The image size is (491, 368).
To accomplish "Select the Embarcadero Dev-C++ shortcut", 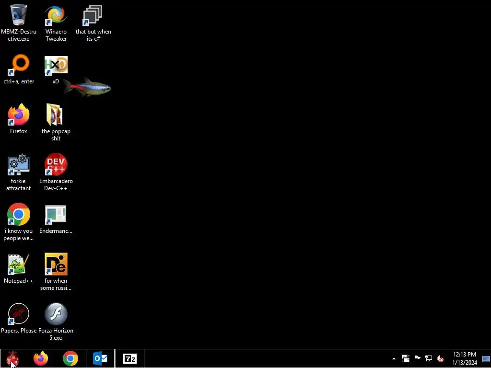I will click(x=56, y=164).
